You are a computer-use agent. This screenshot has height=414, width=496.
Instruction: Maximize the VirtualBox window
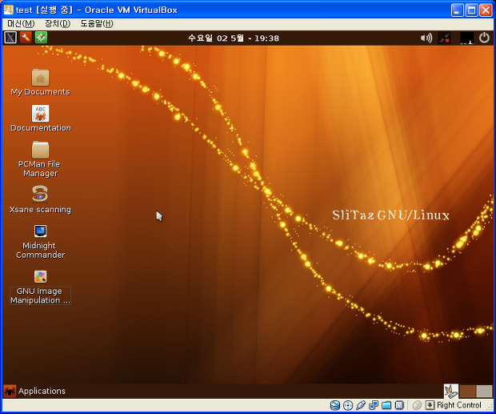click(x=472, y=10)
